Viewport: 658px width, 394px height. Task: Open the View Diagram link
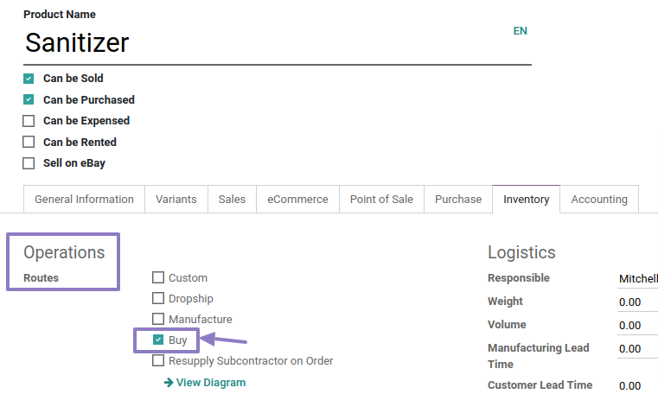click(211, 383)
